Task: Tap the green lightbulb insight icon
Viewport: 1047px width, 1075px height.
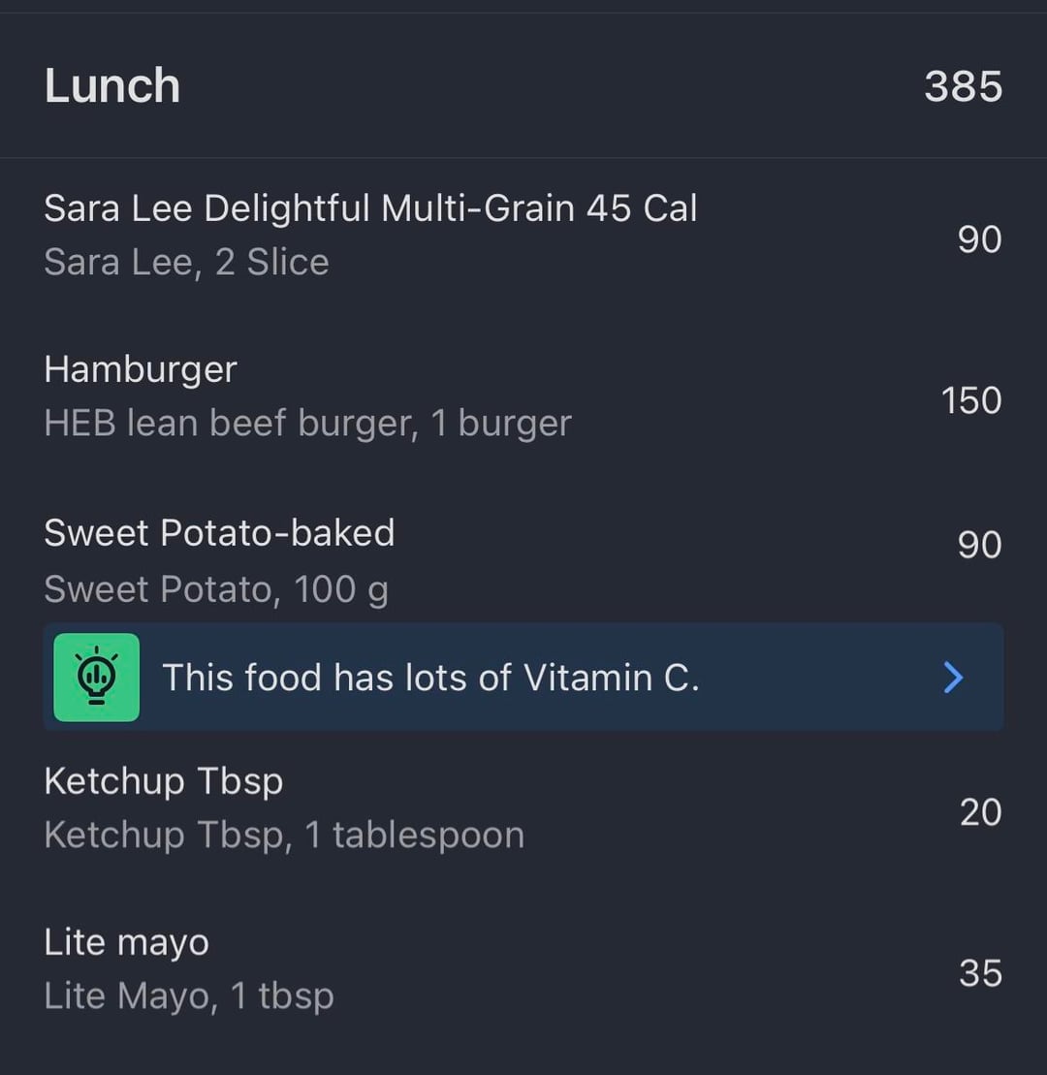Action: coord(96,678)
